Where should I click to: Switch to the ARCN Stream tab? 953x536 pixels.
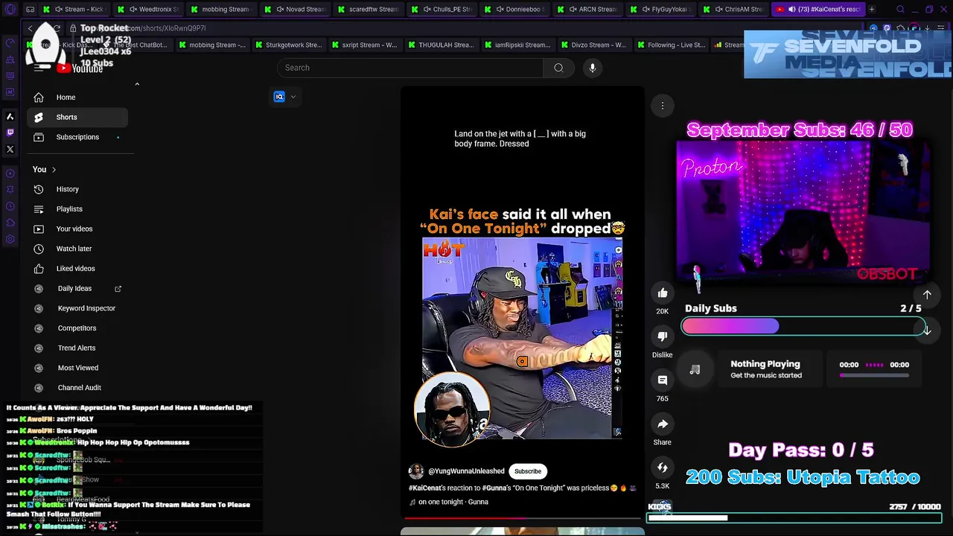tap(590, 10)
